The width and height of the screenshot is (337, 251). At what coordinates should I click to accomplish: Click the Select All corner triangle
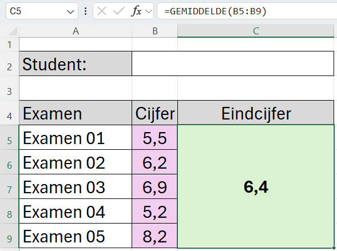(13, 31)
